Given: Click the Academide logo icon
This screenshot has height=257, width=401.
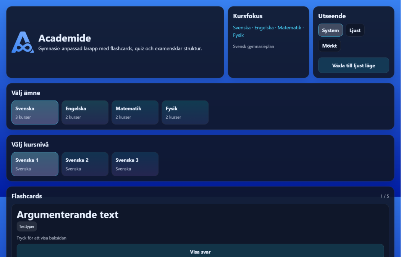Looking at the screenshot, I should [23, 42].
